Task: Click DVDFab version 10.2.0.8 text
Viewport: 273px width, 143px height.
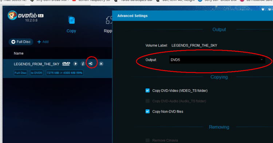Action: click(x=31, y=20)
